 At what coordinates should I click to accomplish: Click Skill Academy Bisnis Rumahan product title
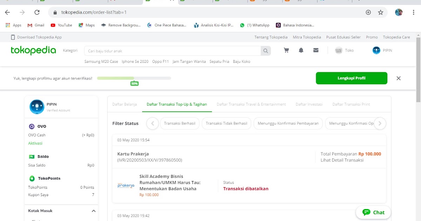pyautogui.click(x=170, y=182)
